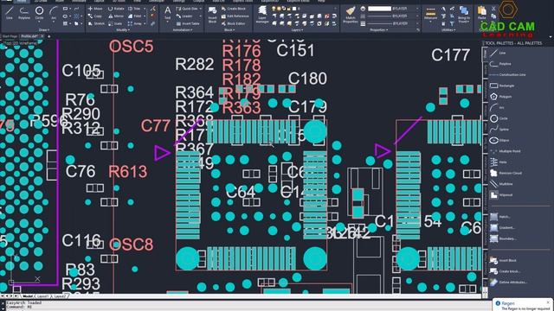This screenshot has height=311, width=554.
Task: Switch to the Model layout tab
Action: coord(27,296)
